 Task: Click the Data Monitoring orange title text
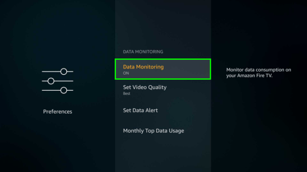[143, 67]
